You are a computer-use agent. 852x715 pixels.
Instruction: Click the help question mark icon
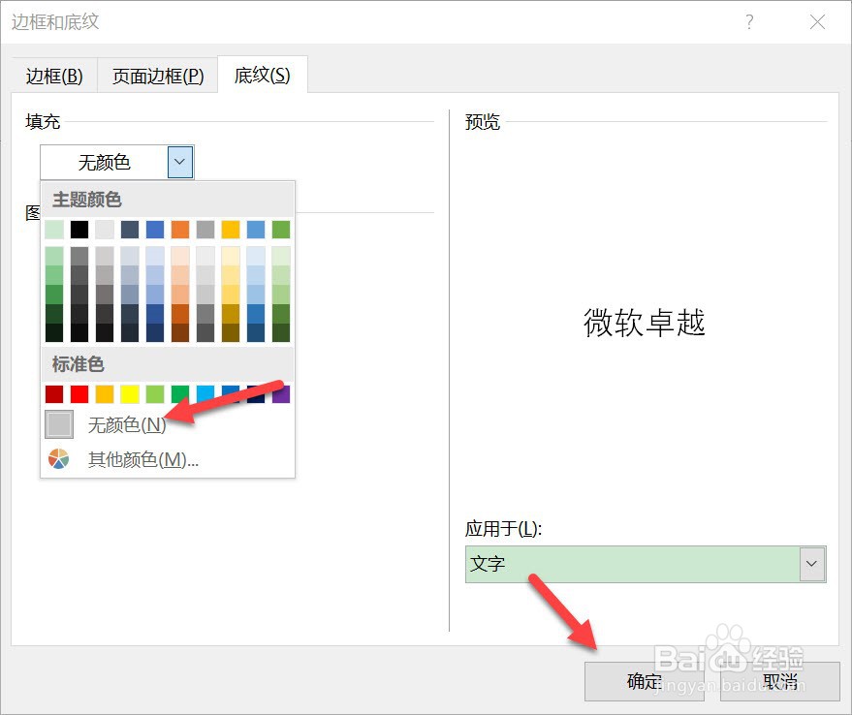(749, 21)
